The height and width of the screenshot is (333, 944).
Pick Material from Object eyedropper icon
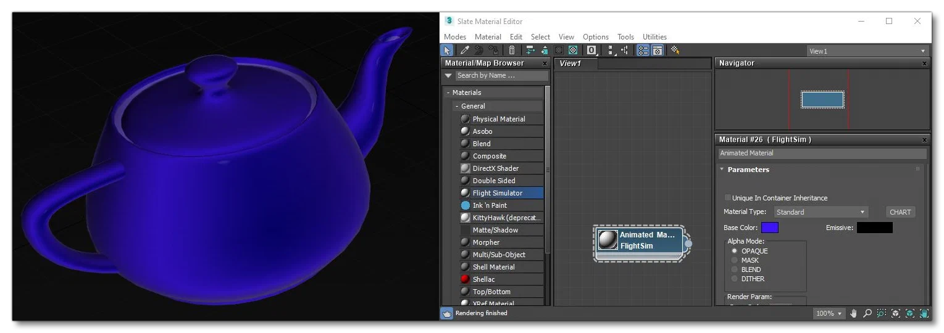(465, 51)
